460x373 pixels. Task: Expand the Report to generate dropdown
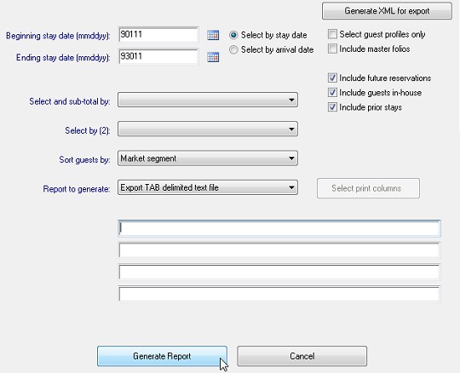(208, 187)
